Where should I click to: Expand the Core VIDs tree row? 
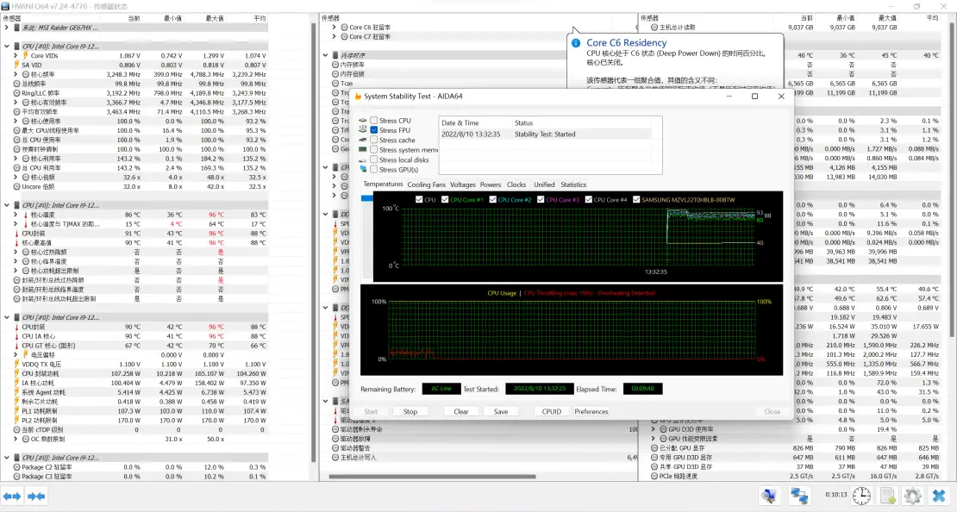[x=16, y=55]
